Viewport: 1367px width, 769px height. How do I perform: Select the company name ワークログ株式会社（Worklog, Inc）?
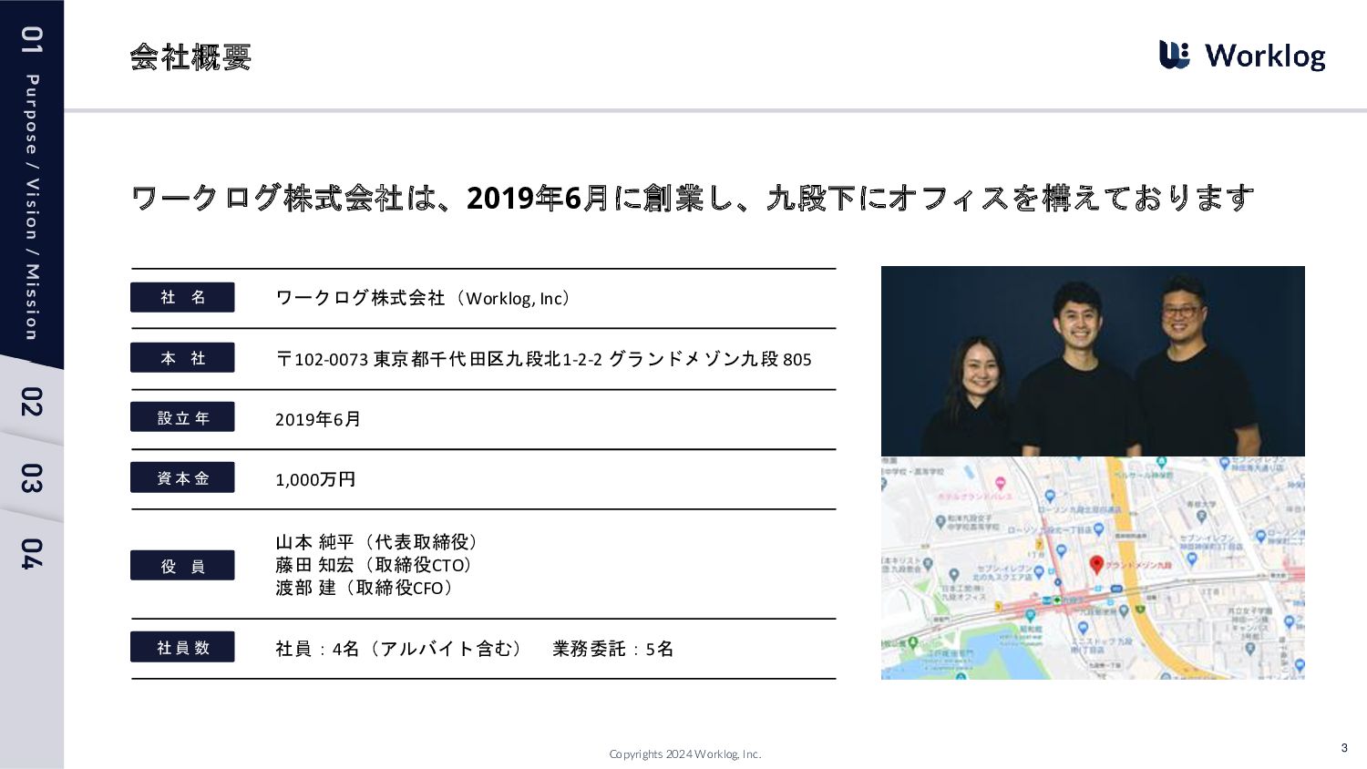[x=425, y=298]
